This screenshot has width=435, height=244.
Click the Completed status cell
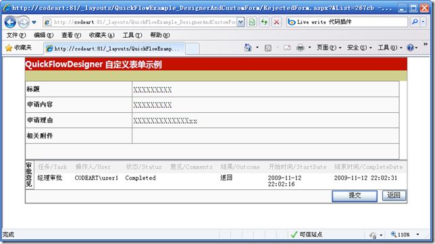point(140,178)
